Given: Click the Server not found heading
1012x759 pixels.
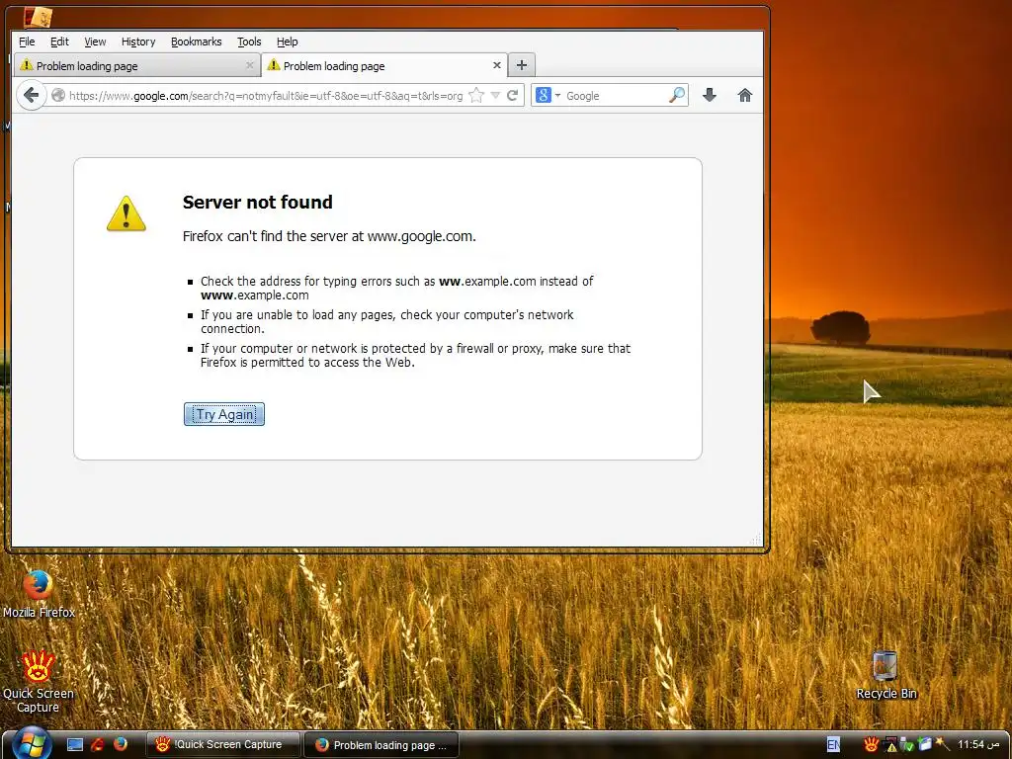Looking at the screenshot, I should pos(258,203).
